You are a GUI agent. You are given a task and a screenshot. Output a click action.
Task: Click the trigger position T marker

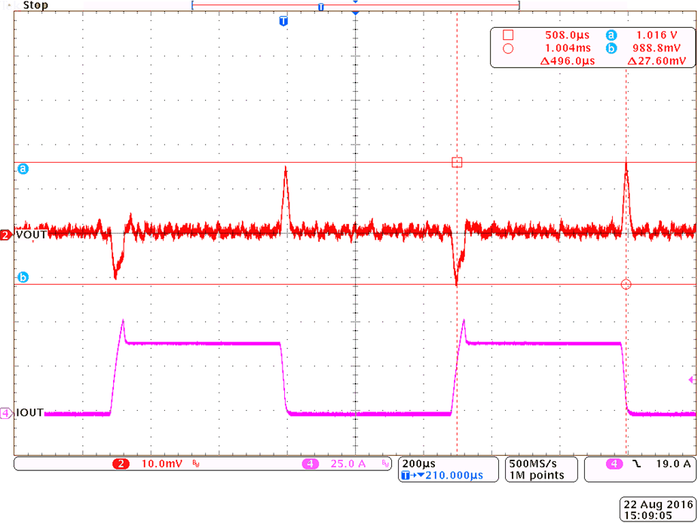pos(284,21)
